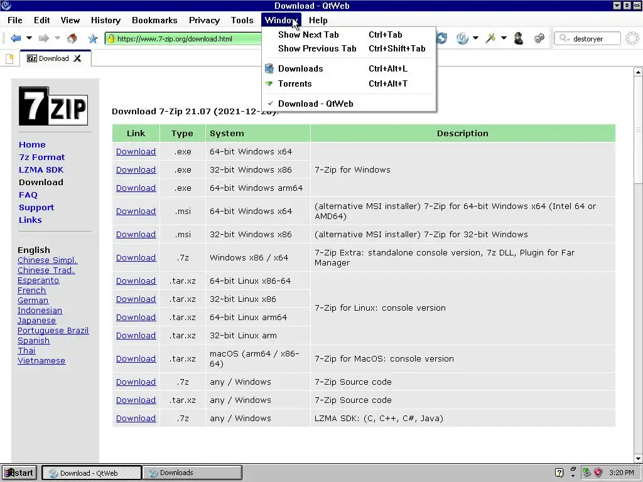Open the forward history dropdown arrow
The width and height of the screenshot is (643, 482).
coord(57,38)
